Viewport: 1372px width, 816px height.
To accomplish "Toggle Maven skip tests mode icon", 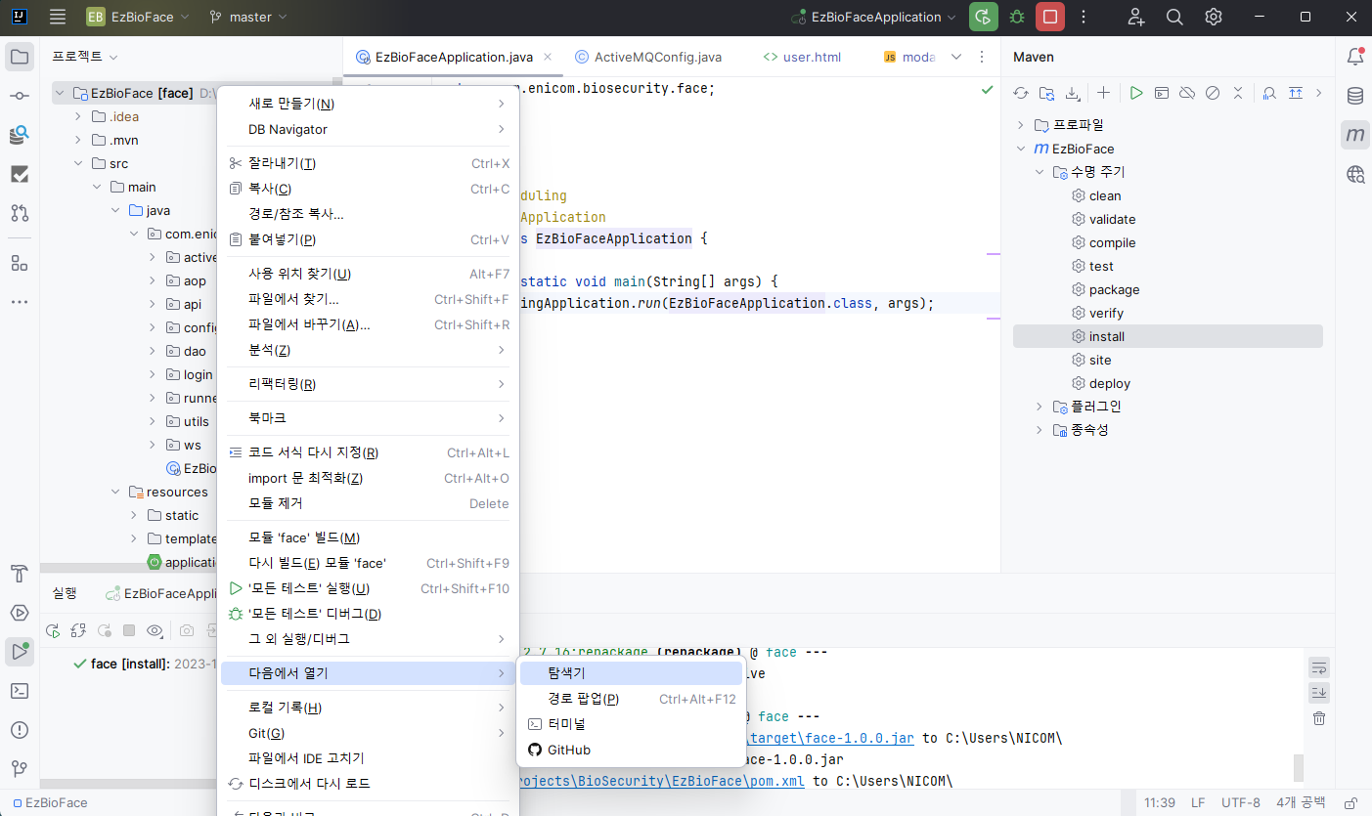I will point(1213,93).
